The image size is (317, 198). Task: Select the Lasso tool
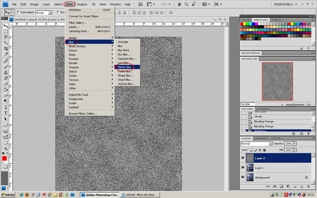(x=5, y=37)
